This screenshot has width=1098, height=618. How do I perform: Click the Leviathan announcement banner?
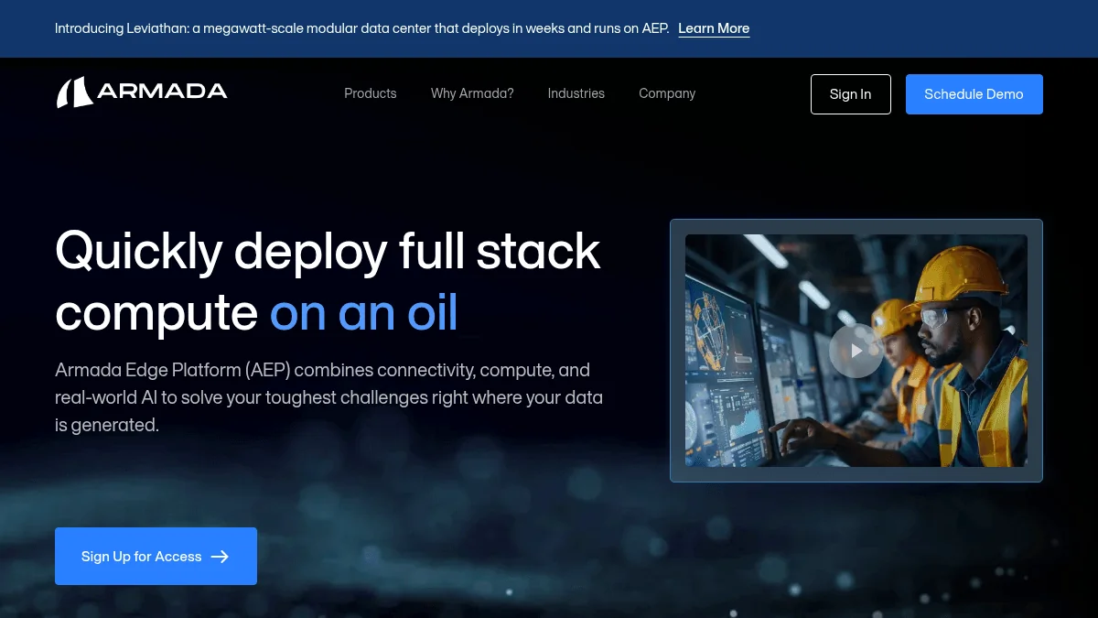coord(366,28)
